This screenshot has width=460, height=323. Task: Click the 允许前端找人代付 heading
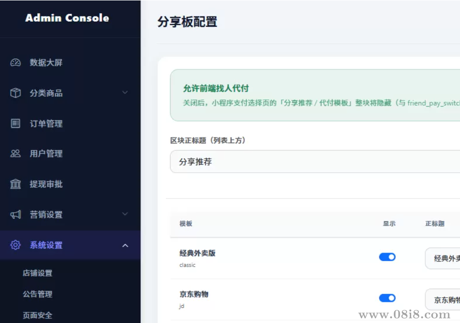click(x=216, y=88)
